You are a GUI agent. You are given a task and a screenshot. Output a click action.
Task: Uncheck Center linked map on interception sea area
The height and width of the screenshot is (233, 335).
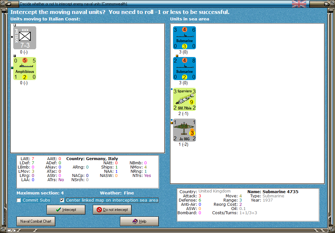pos(62,200)
